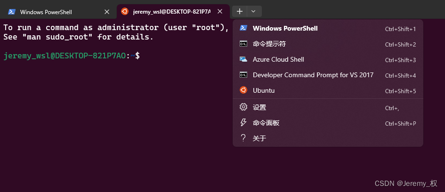This screenshot has width=445, height=192.
Task: Click the Ctrl+Shift+2 shortcut label
Action: pos(400,45)
